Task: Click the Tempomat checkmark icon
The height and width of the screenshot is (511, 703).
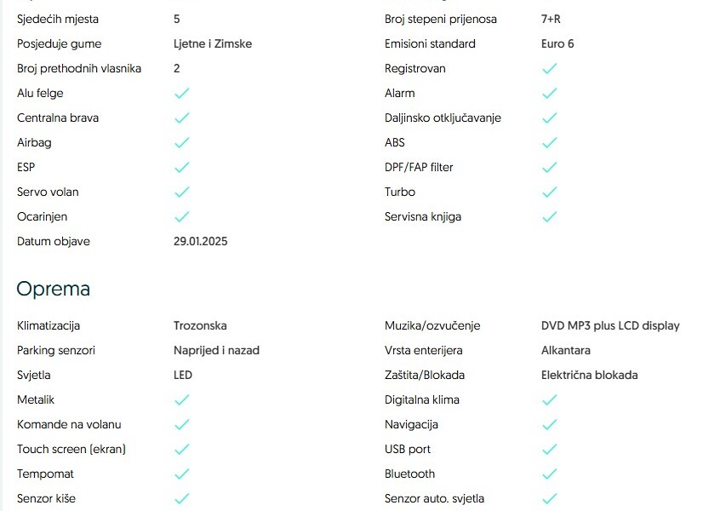Action: (181, 474)
